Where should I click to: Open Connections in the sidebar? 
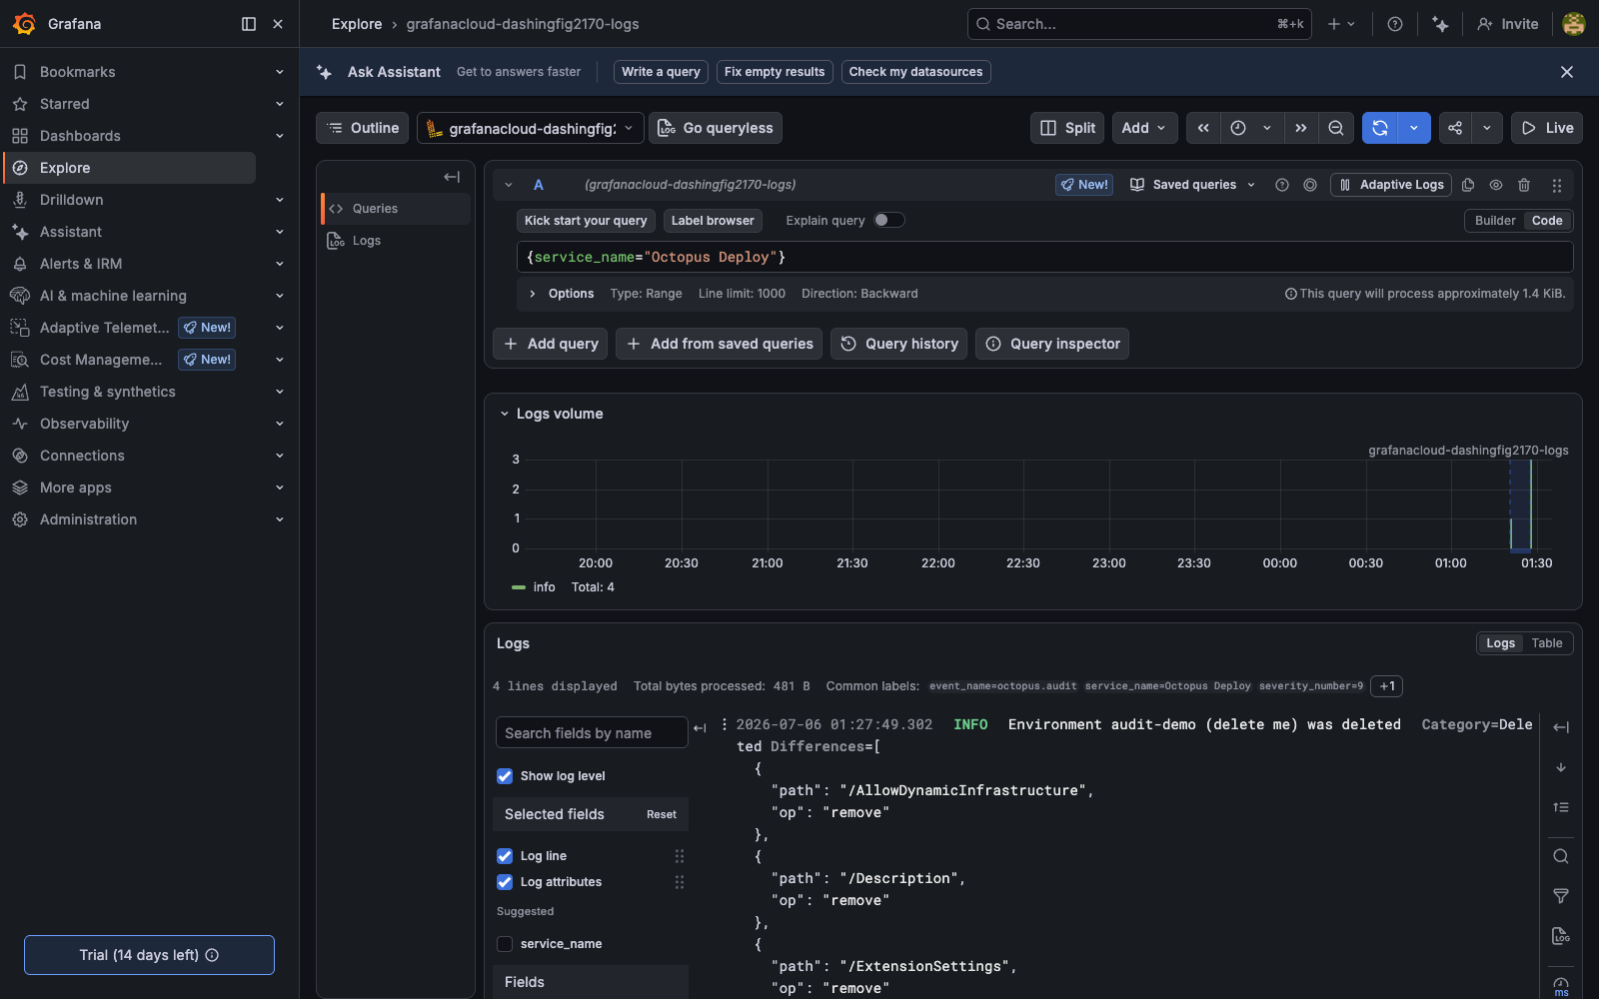point(82,456)
